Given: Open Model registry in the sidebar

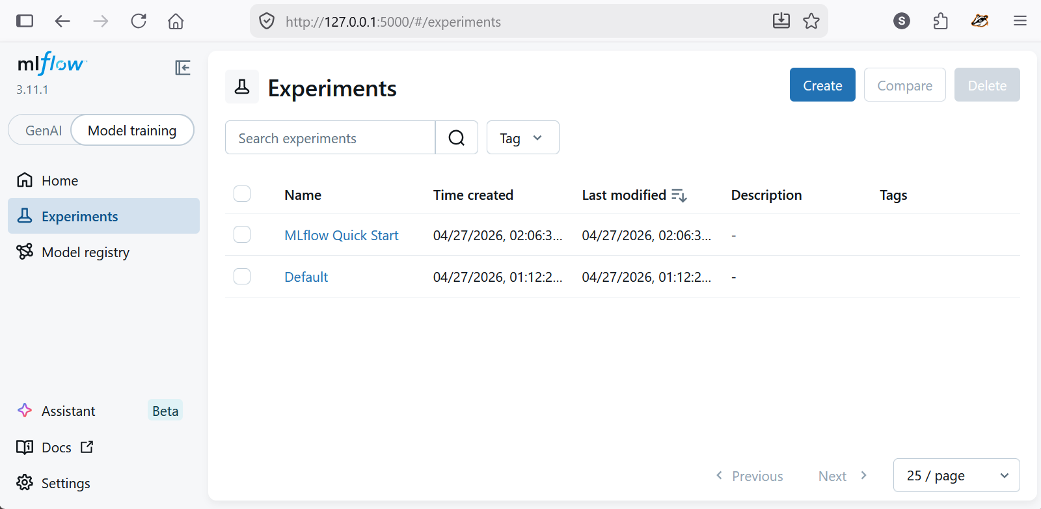Looking at the screenshot, I should [103, 252].
